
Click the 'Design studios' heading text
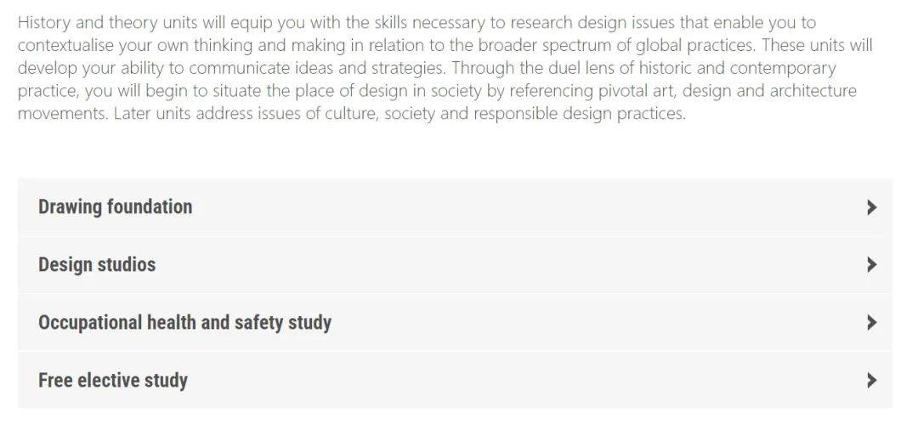point(97,265)
